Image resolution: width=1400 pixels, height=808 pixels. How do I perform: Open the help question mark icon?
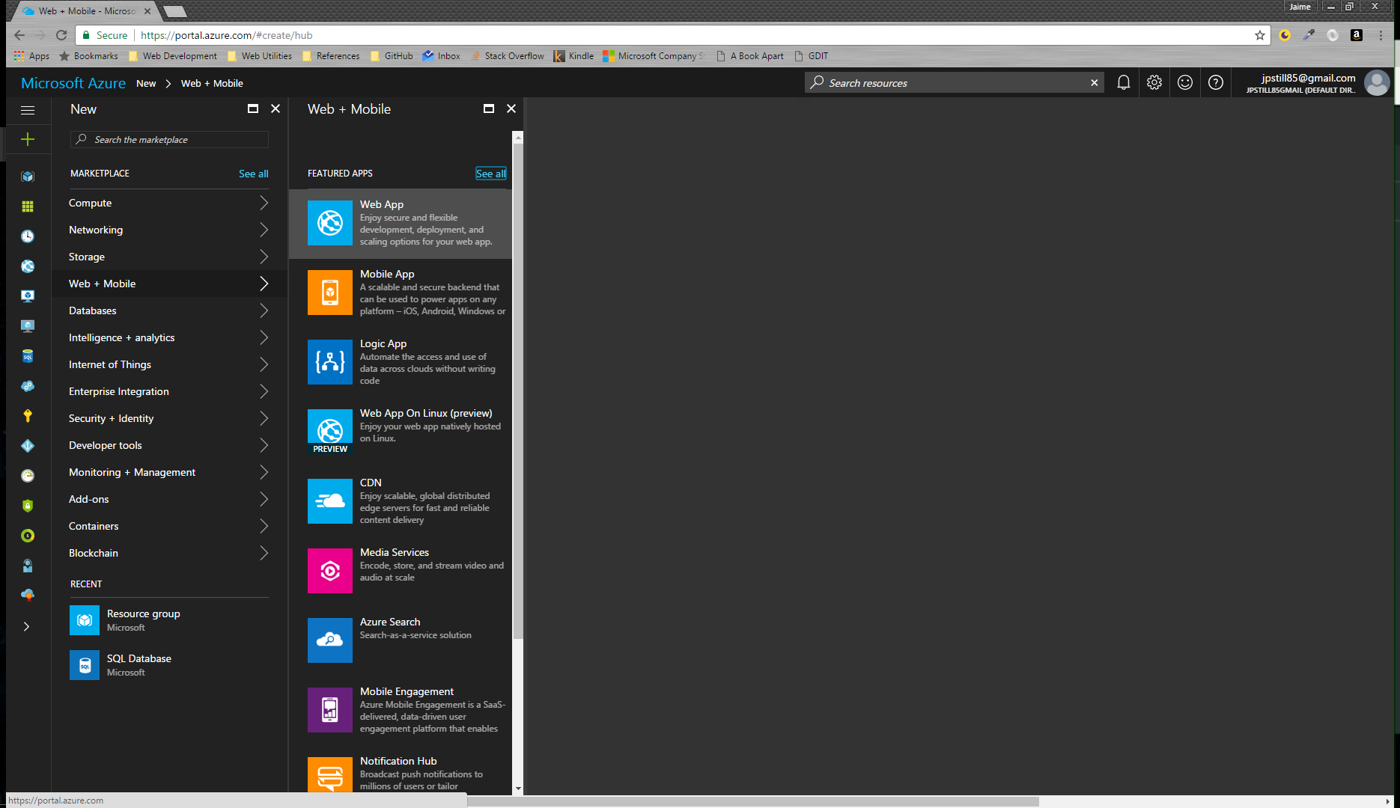click(1215, 83)
